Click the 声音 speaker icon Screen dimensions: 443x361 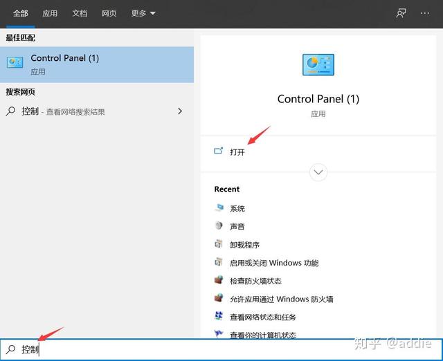coord(219,225)
